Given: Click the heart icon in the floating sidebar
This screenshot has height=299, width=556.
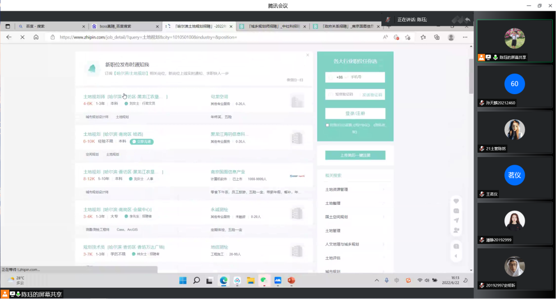Looking at the screenshot, I should click(456, 201).
